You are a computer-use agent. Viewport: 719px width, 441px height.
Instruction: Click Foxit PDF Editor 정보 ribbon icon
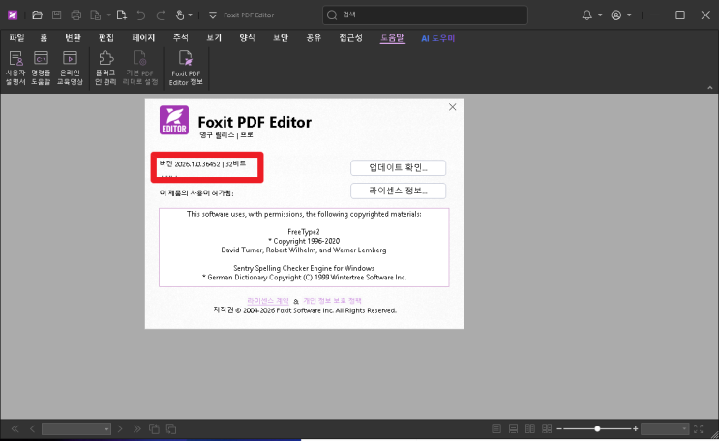pos(186,68)
